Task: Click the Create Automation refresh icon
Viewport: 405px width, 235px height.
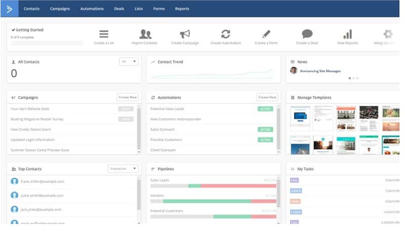Action: tap(225, 34)
